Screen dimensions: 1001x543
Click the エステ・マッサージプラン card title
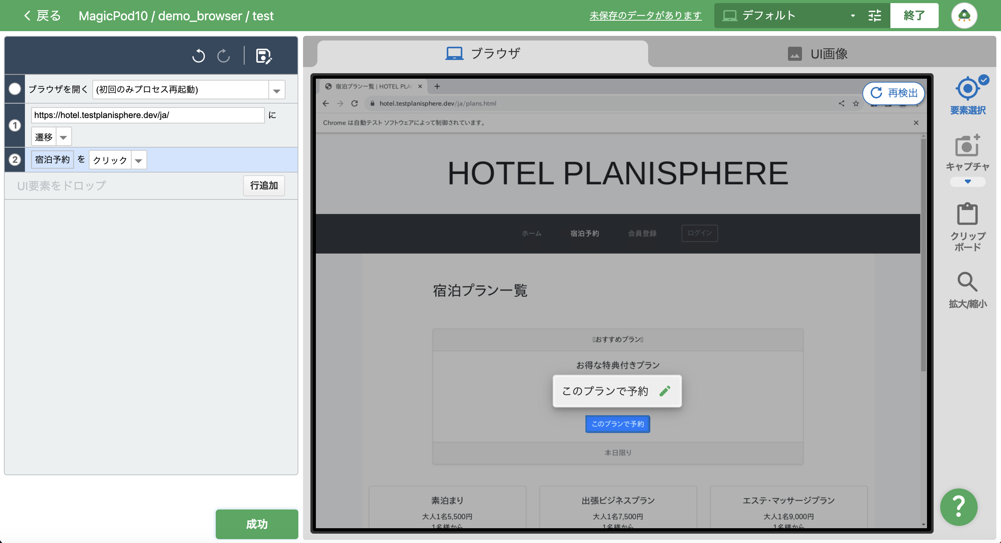point(789,500)
